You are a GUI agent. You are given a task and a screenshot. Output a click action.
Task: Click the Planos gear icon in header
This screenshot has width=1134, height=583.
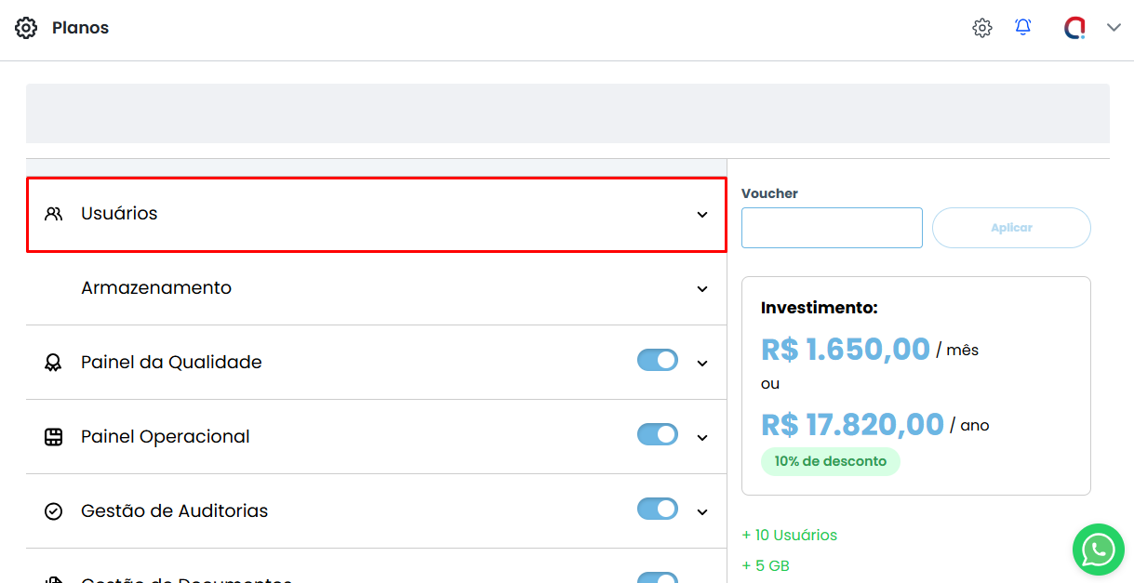tap(26, 28)
